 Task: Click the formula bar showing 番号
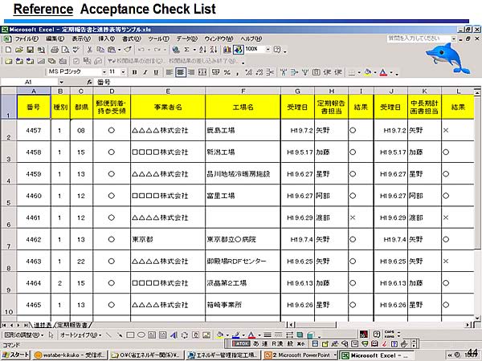point(286,82)
